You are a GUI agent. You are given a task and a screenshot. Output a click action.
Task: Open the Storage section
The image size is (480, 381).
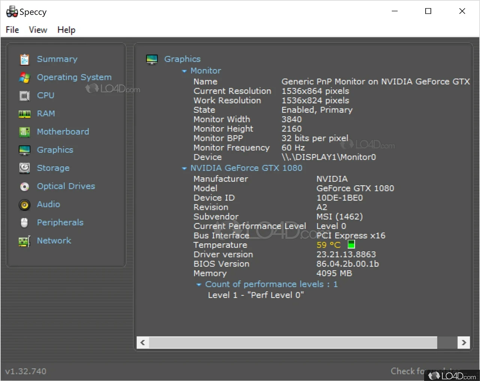click(x=53, y=168)
